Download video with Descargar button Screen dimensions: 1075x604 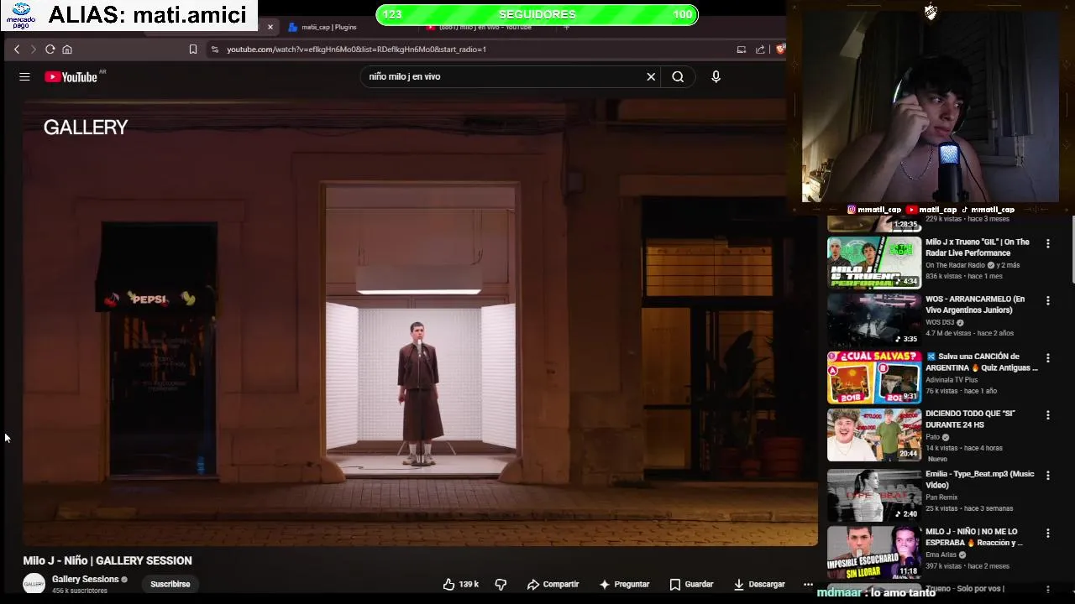pos(759,584)
